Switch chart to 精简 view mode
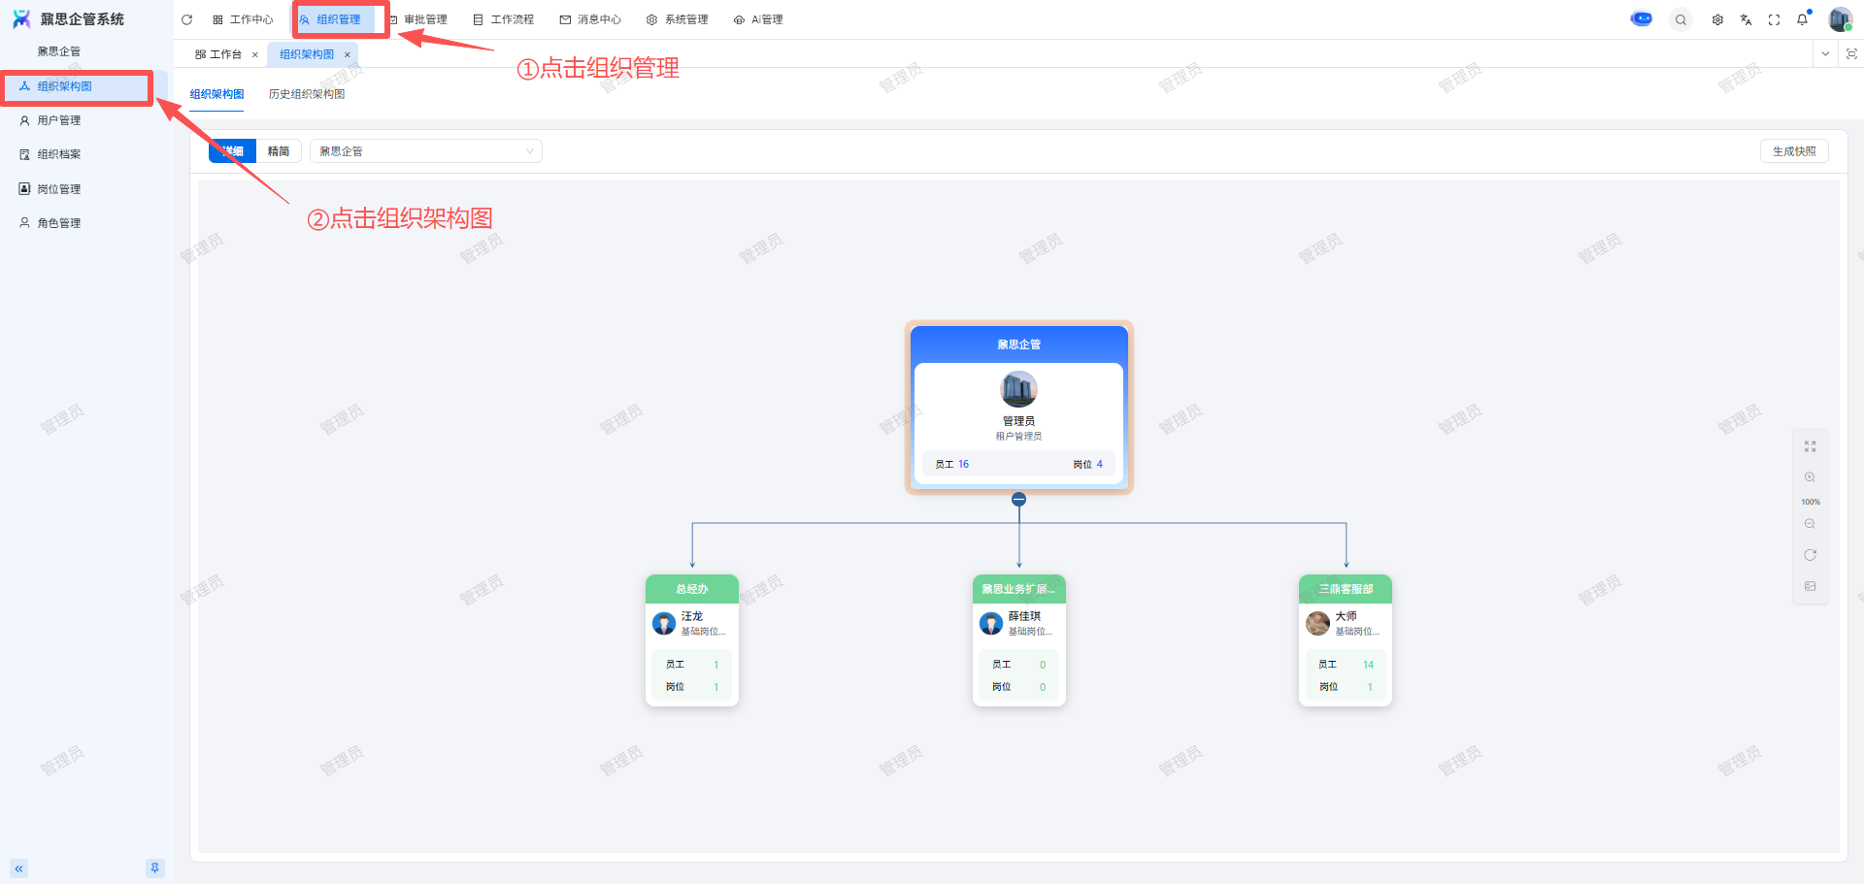The width and height of the screenshot is (1864, 884). [279, 151]
